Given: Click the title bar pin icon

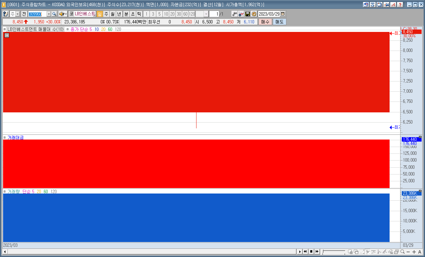Looking at the screenshot, I should tap(387, 5).
